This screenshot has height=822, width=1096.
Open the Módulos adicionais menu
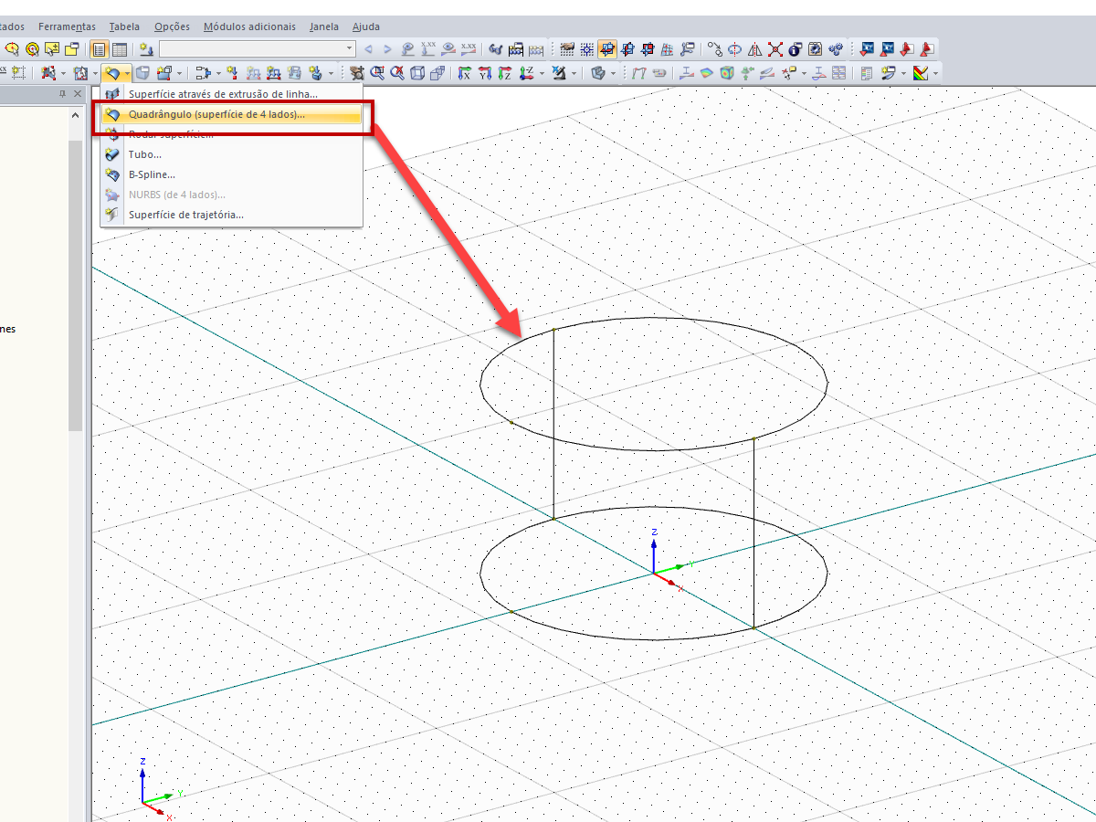coord(249,26)
